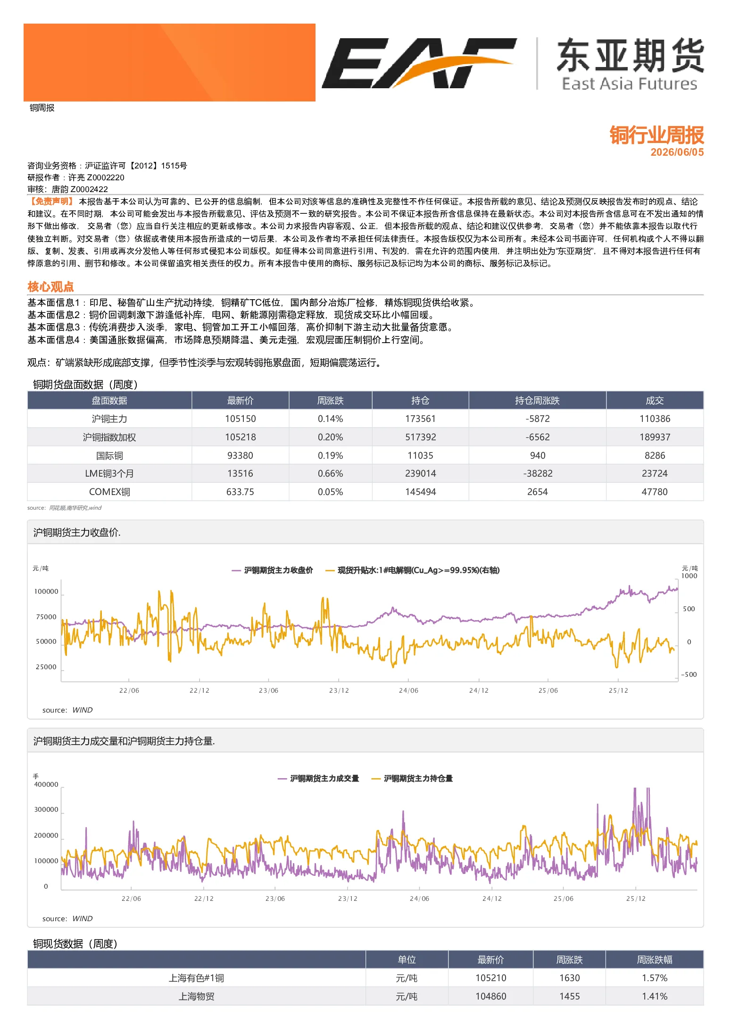Click the 400000 axis label of volume chart

tap(46, 784)
